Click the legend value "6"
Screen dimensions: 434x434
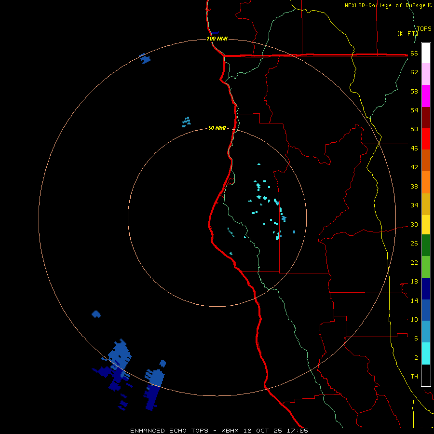pyautogui.click(x=416, y=339)
